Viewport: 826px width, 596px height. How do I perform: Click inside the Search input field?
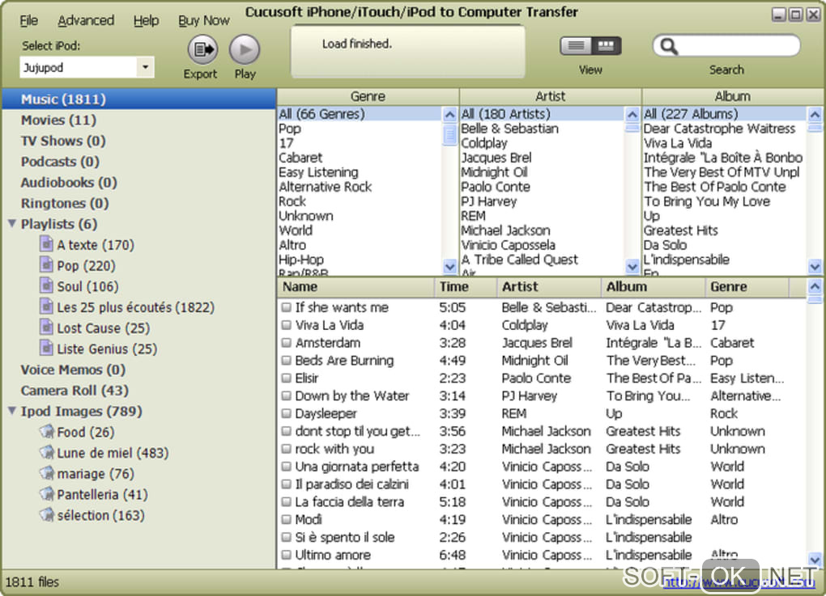(x=737, y=47)
